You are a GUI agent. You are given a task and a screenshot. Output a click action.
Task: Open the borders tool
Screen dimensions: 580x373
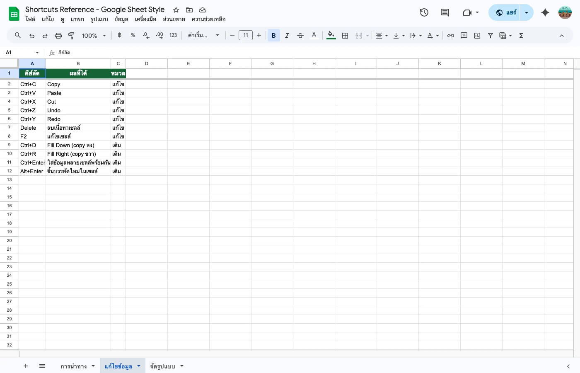click(345, 36)
